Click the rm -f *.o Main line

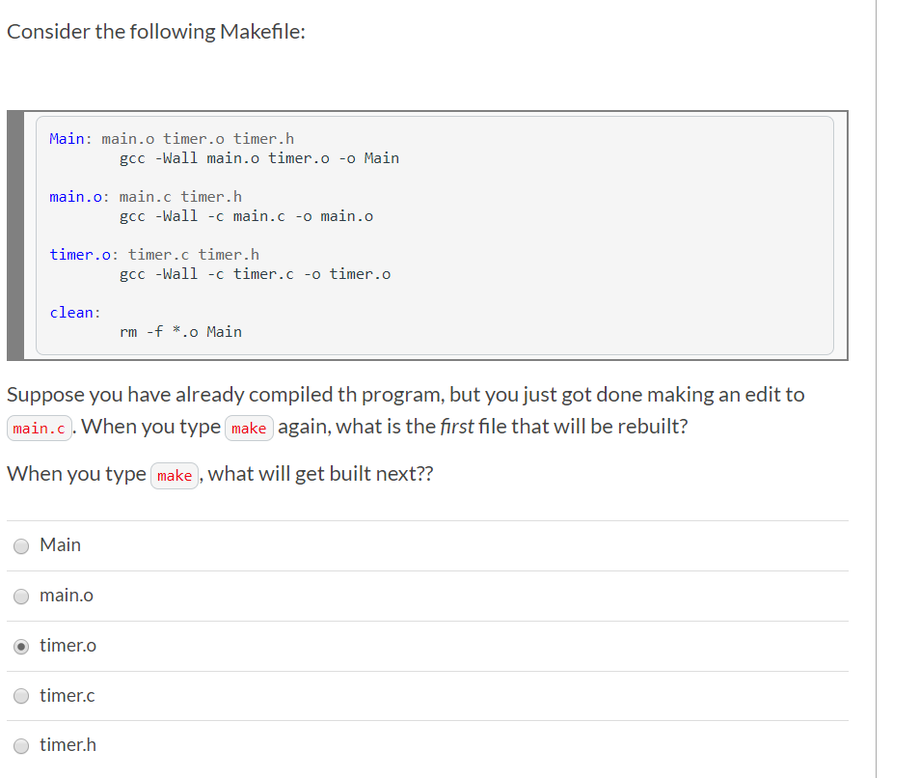[x=180, y=331]
